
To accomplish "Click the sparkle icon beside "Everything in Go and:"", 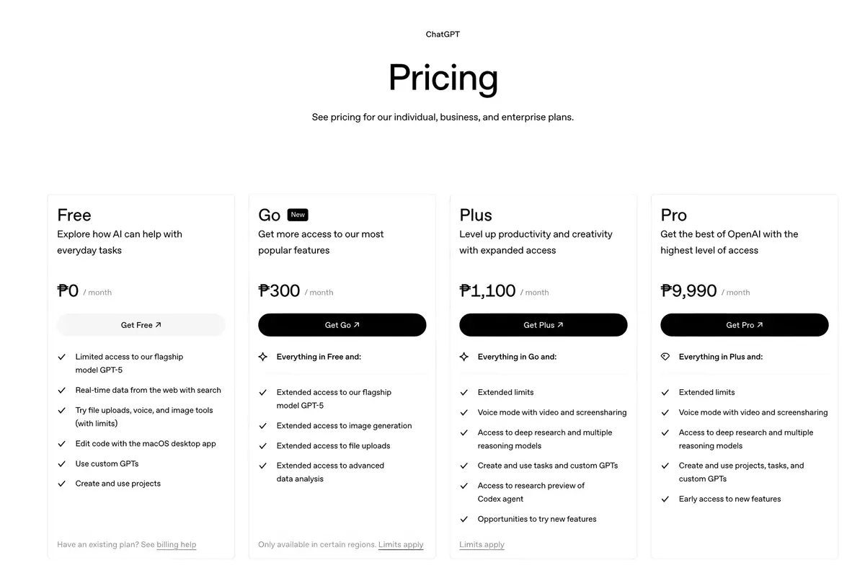I will coord(464,356).
